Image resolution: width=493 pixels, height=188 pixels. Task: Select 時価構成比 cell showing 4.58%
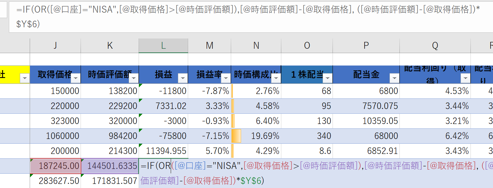pyautogui.click(x=256, y=106)
